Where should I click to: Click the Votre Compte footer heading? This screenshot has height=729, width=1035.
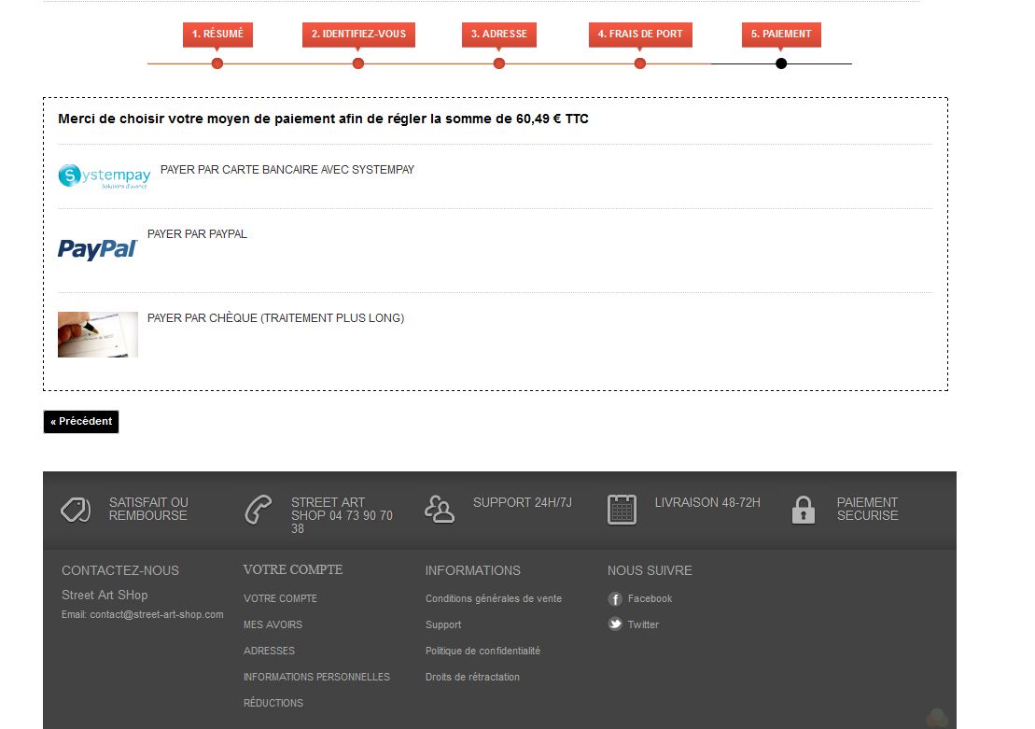pos(293,569)
